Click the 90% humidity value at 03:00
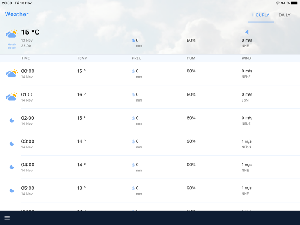This screenshot has height=225, width=300. [x=191, y=141]
